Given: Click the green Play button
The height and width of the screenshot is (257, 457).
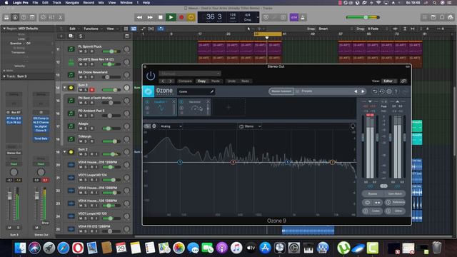Looking at the screenshot, I should 171,17.
